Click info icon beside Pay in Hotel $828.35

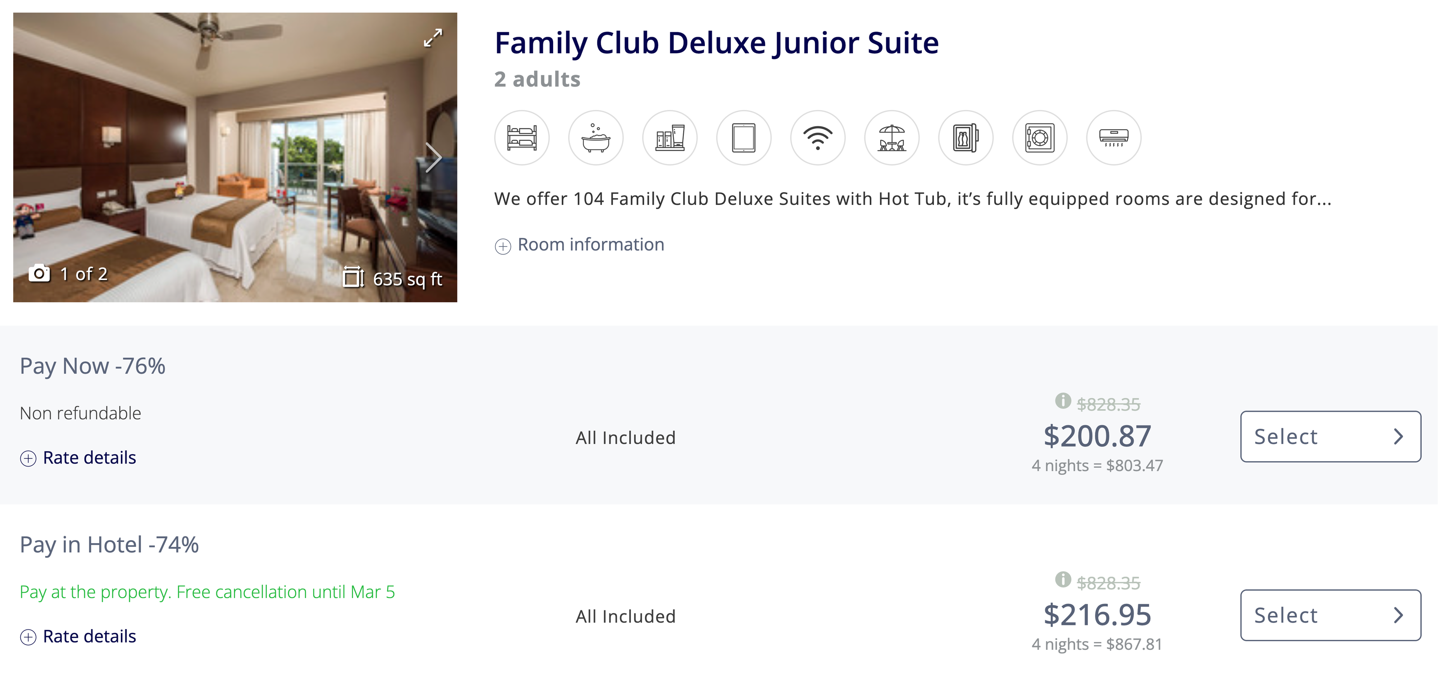tap(1062, 580)
